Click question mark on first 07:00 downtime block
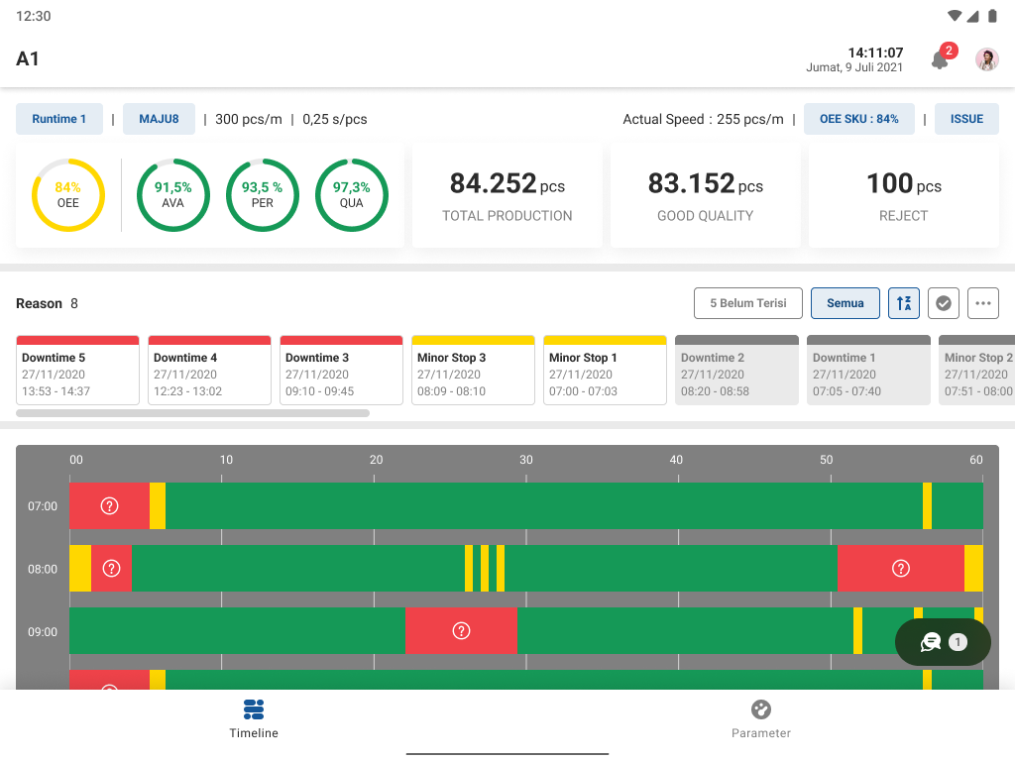The height and width of the screenshot is (761, 1015). click(109, 505)
